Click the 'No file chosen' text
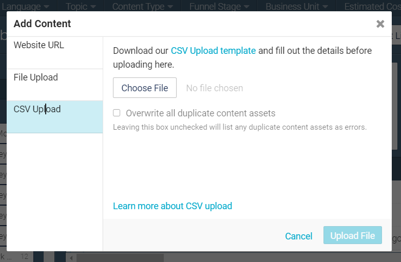 pos(215,88)
